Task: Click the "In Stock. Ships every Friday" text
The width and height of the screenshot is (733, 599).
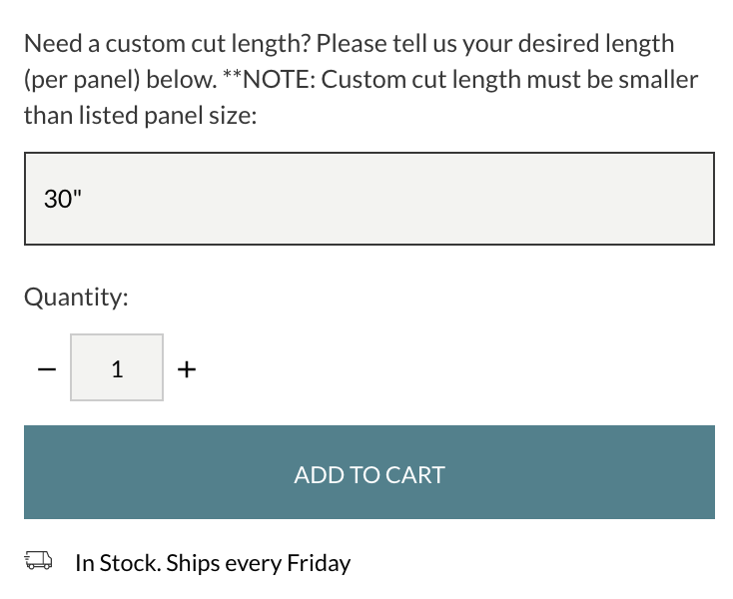Action: (x=213, y=563)
